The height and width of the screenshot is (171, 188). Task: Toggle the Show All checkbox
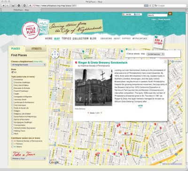pyautogui.click(x=12, y=72)
